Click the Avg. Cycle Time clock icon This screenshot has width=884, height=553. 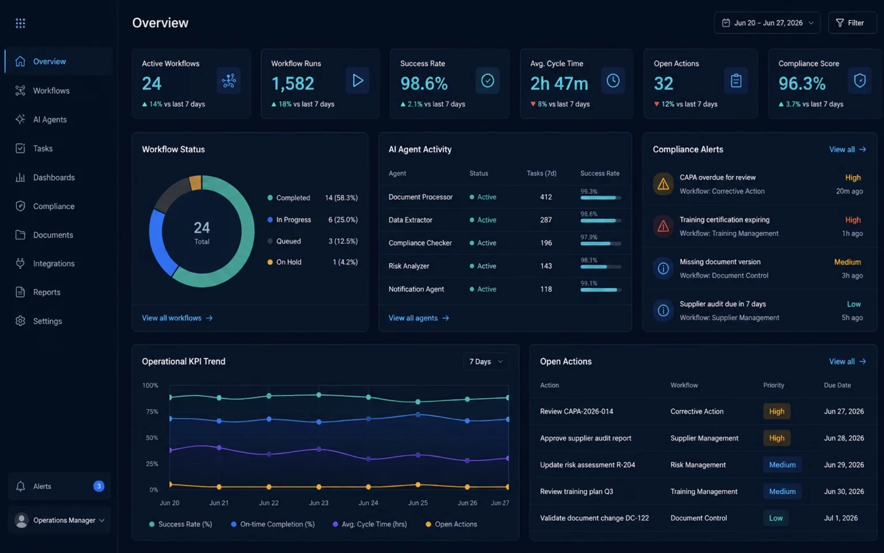613,81
